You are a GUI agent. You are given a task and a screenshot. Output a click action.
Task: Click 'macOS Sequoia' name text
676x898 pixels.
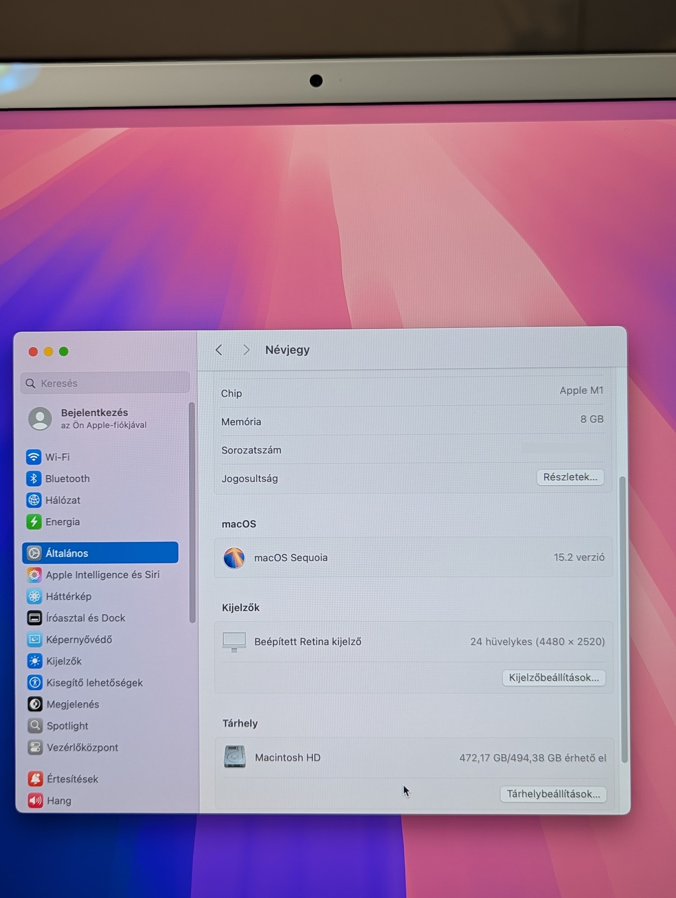[x=291, y=557]
